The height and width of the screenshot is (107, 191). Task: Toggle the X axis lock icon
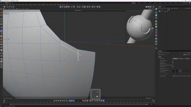(7, 7)
